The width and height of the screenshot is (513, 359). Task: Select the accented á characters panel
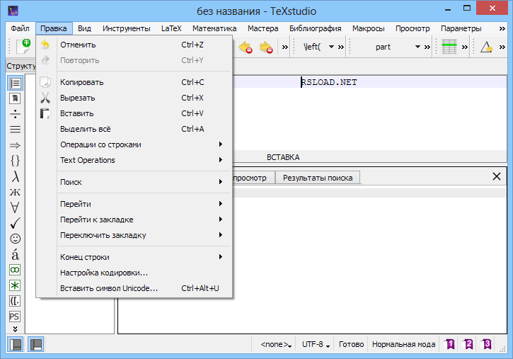[x=15, y=254]
